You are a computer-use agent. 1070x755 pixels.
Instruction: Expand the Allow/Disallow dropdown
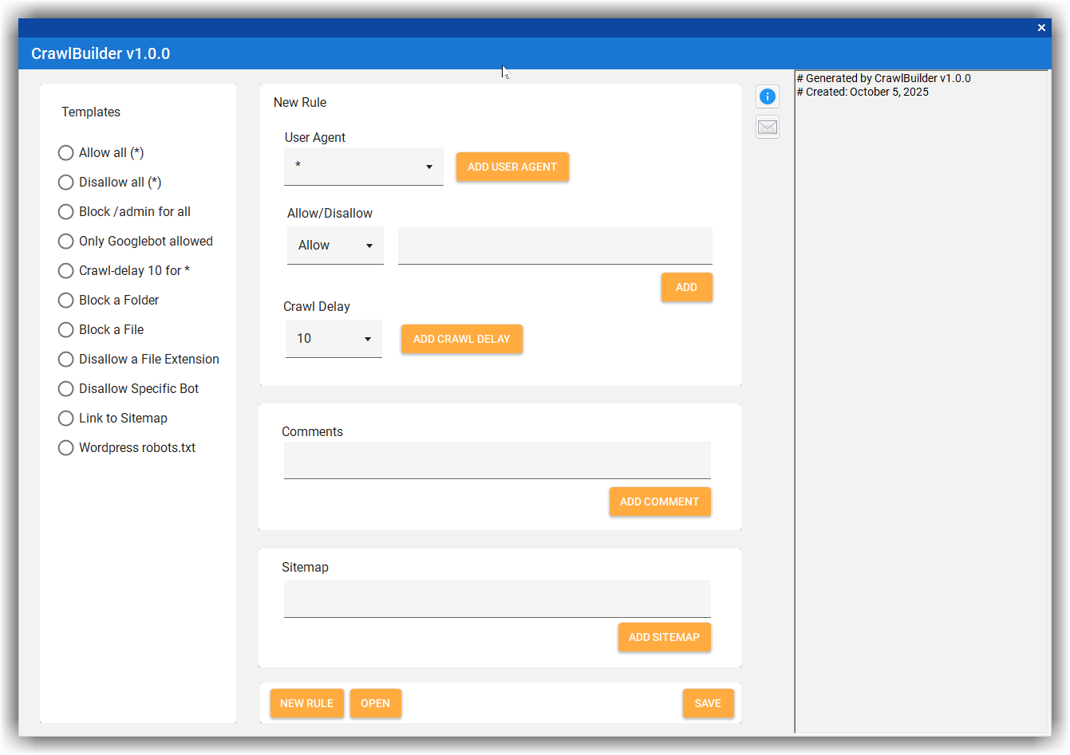tap(335, 246)
